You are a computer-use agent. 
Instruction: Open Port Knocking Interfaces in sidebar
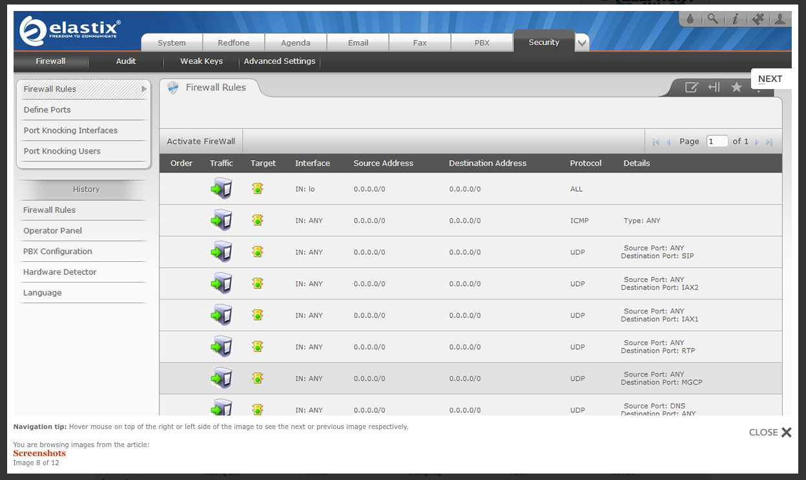point(70,130)
